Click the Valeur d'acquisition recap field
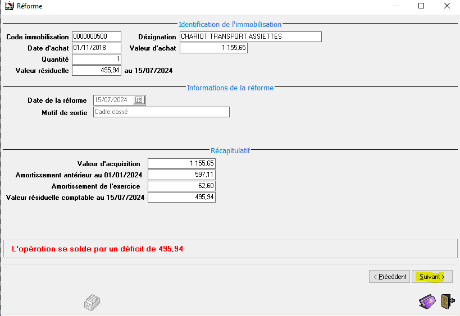The height and width of the screenshot is (316, 460). (181, 164)
